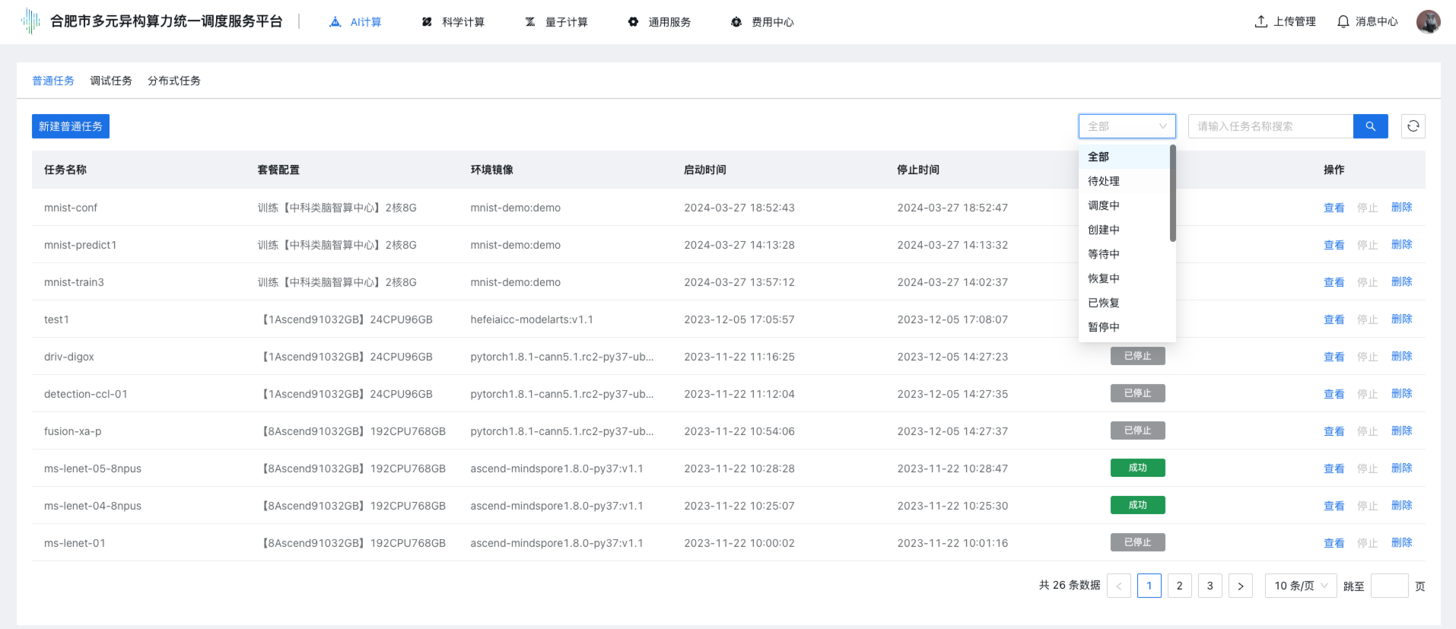Switch to the 调试任务 tab
Viewport: 1456px width, 629px height.
[x=111, y=81]
